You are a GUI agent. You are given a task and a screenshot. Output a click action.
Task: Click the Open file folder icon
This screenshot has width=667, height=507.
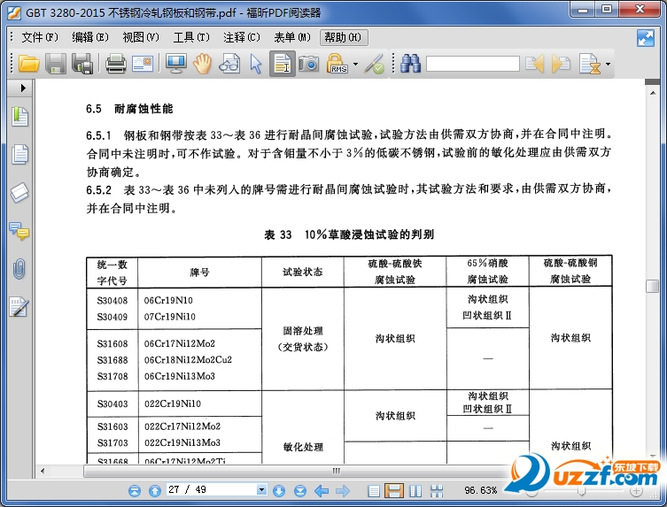pos(28,64)
